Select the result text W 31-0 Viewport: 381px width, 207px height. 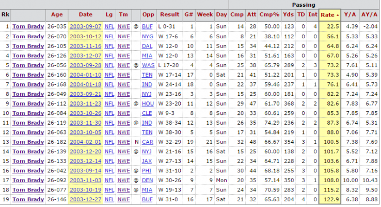pyautogui.click(x=168, y=199)
